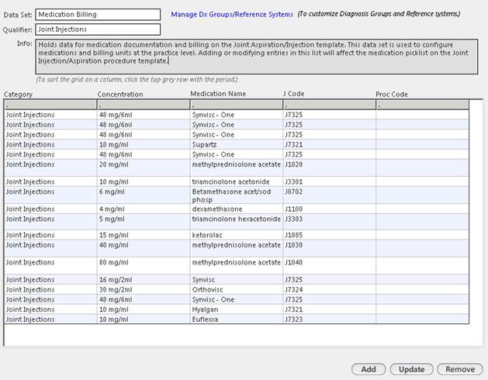This screenshot has height=380, width=488.
Task: Click into the Info description box
Action: (257, 57)
